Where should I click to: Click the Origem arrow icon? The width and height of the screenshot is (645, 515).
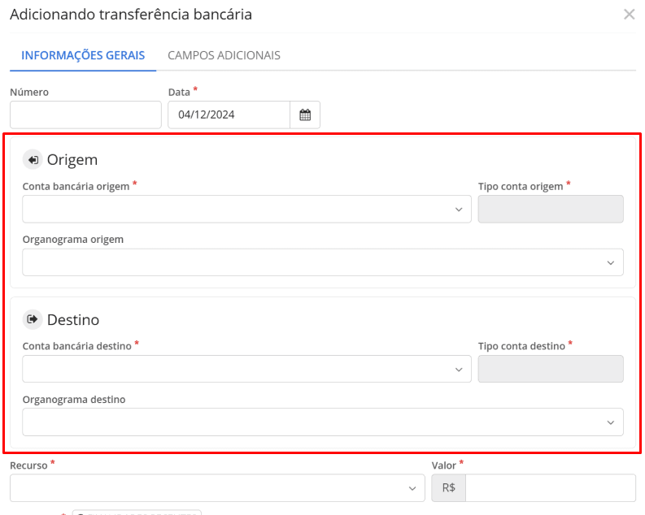click(x=33, y=160)
